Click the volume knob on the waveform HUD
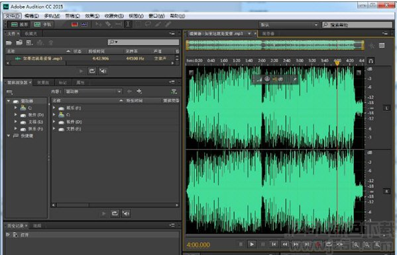397x255 pixels. 267,79
